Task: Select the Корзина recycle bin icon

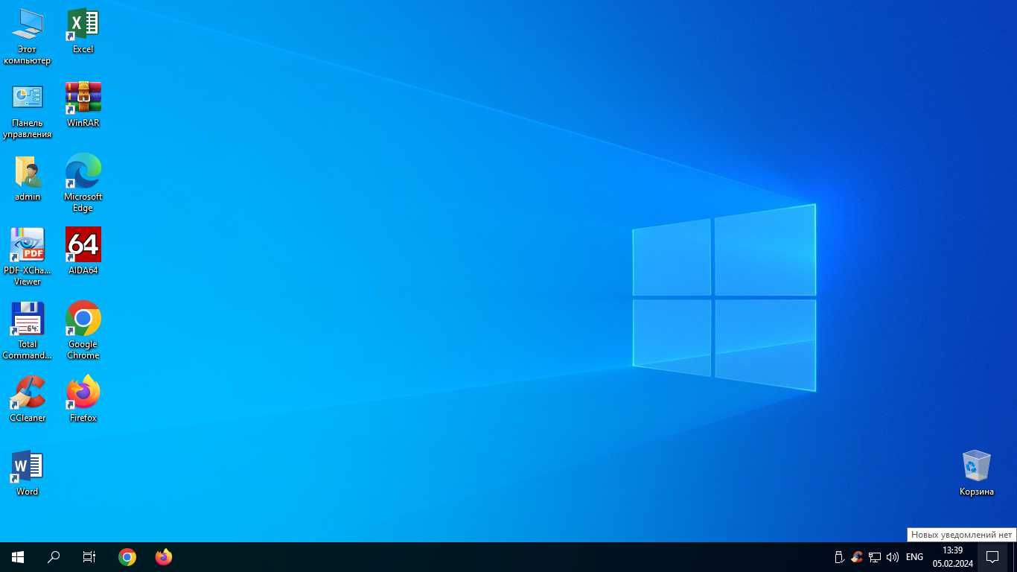Action: (976, 473)
